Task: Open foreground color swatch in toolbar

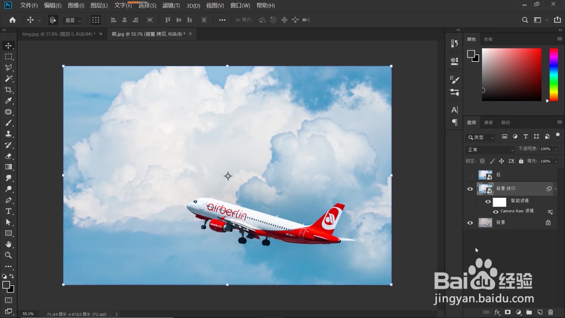Action: 6,285
